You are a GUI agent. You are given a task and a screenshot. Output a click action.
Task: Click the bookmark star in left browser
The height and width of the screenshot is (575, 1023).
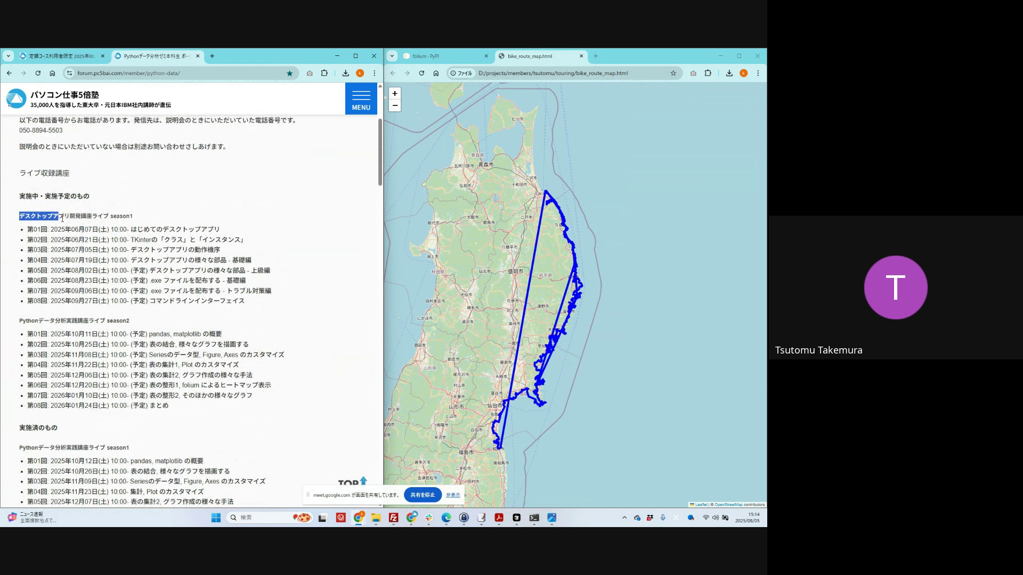290,73
